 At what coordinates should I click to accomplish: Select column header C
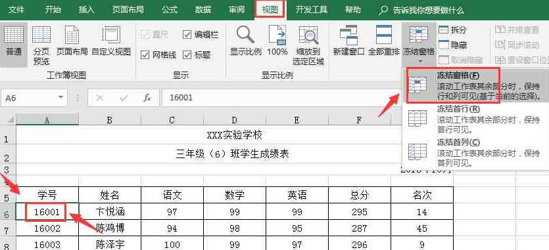click(172, 120)
